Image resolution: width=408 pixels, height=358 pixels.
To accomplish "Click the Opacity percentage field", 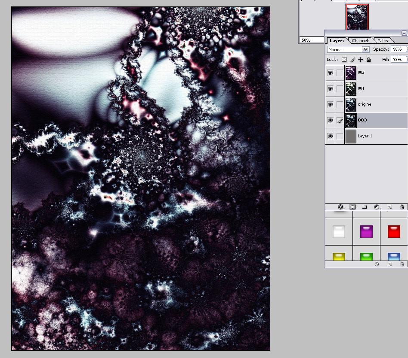I will (x=398, y=49).
